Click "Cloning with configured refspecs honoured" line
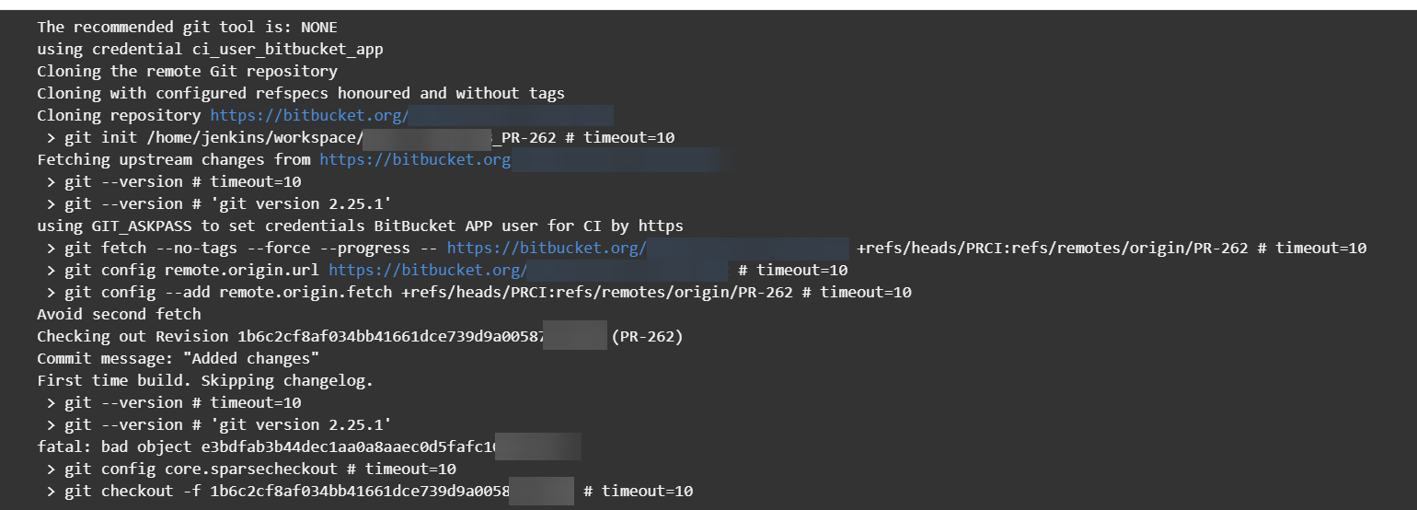1417x510 pixels. pos(301,93)
